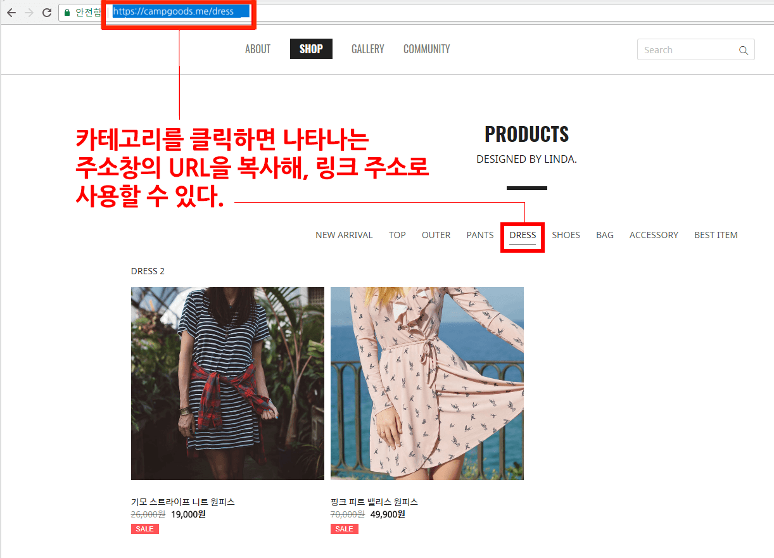Go to the GALLERY page
The width and height of the screenshot is (774, 558).
(368, 49)
